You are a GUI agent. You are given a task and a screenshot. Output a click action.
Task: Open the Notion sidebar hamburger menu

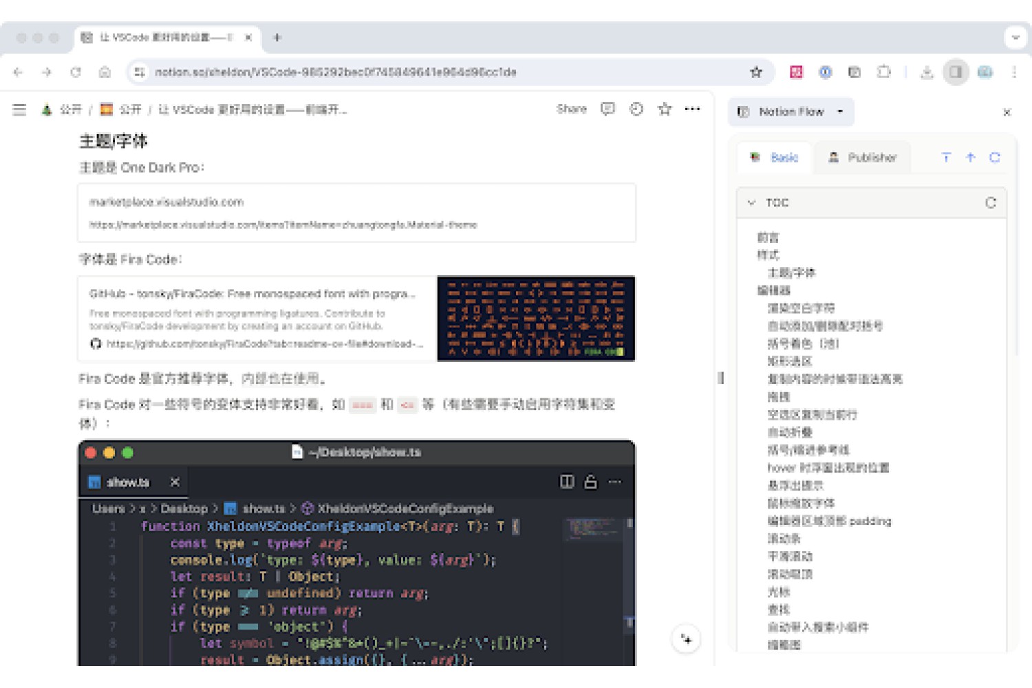tap(19, 109)
